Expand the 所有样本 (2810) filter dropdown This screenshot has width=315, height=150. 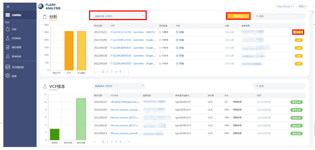point(119,86)
